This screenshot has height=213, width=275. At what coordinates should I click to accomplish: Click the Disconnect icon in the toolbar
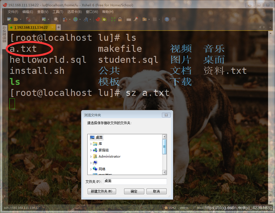(28, 19)
